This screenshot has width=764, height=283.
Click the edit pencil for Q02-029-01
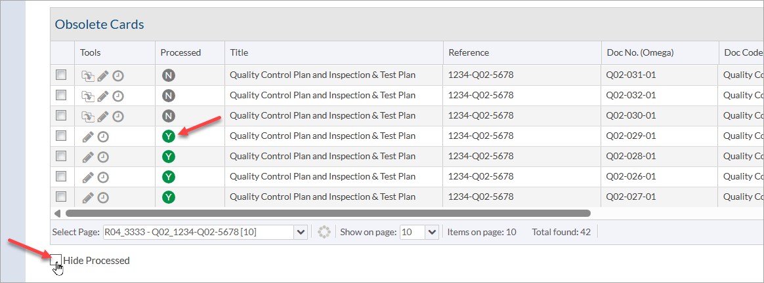[88, 136]
